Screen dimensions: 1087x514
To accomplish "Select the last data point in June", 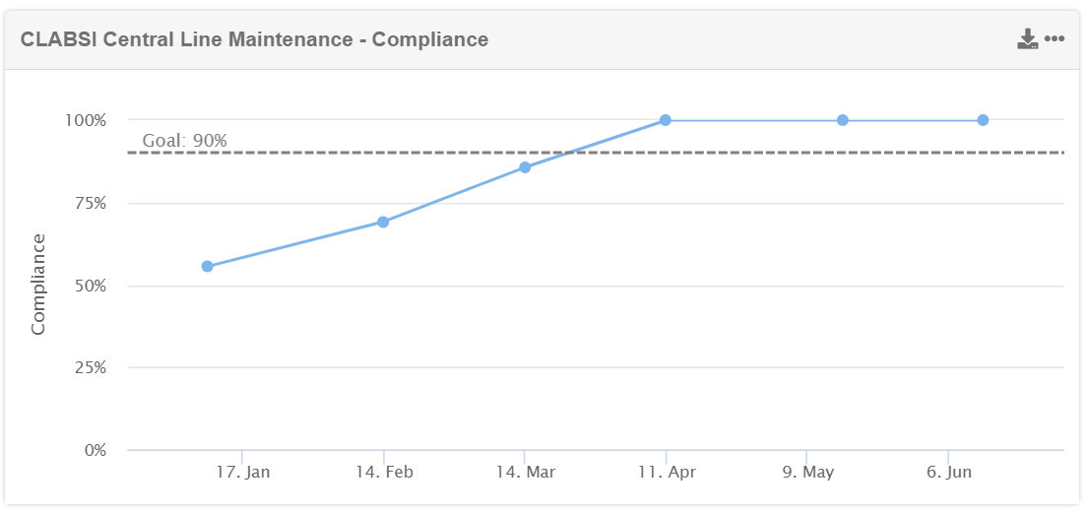I will [x=983, y=120].
